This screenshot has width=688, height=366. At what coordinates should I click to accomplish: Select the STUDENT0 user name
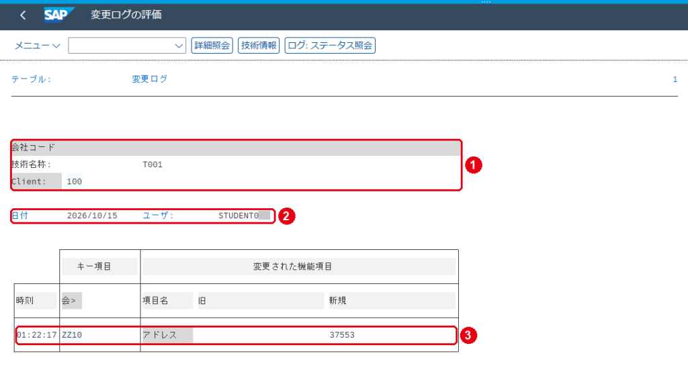(x=239, y=216)
